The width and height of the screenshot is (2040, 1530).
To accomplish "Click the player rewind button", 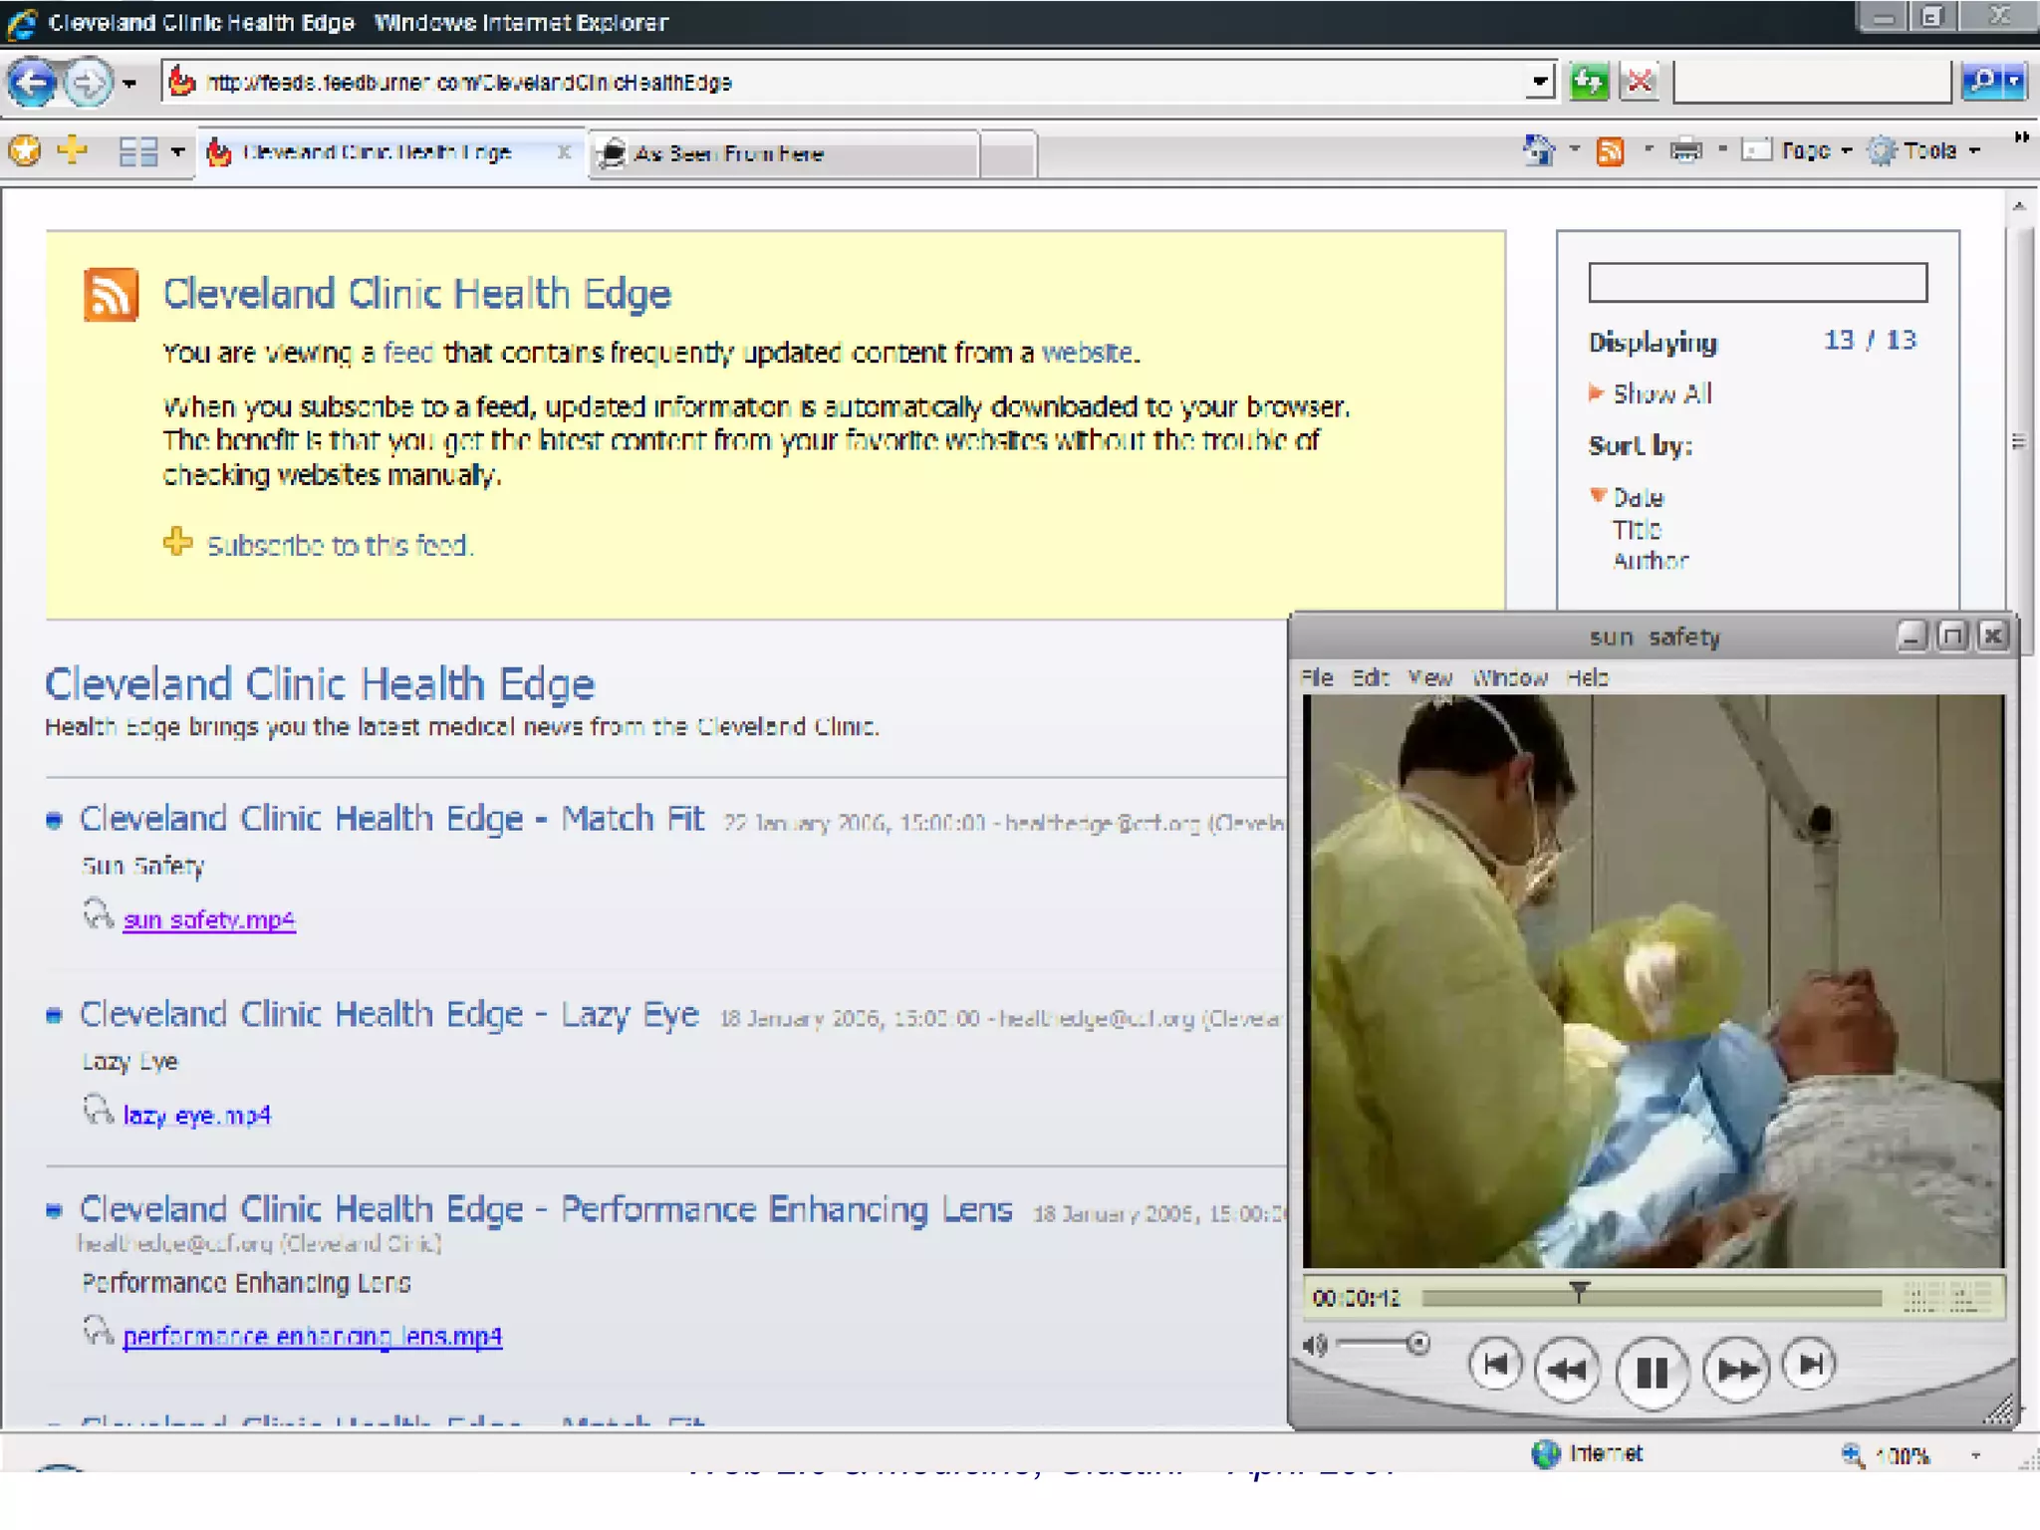I will pos(1567,1371).
